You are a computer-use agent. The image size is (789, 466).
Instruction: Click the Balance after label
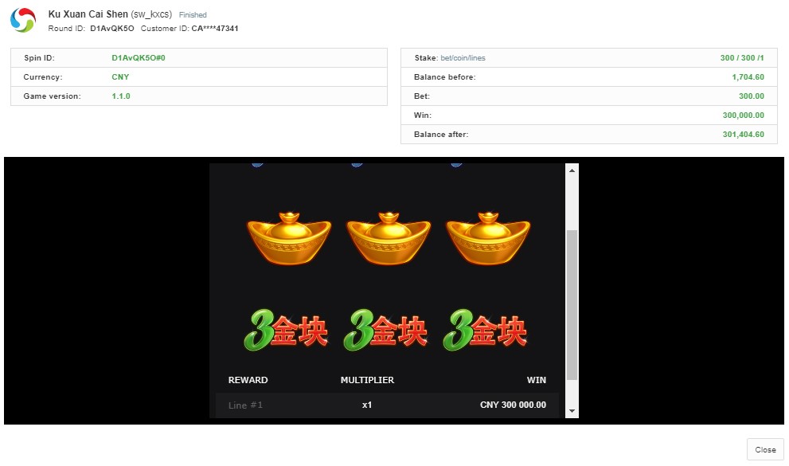(x=441, y=135)
